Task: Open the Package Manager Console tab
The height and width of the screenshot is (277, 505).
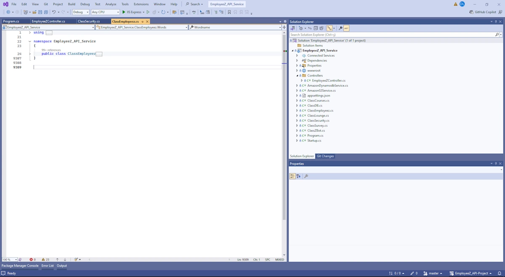Action: (20, 266)
